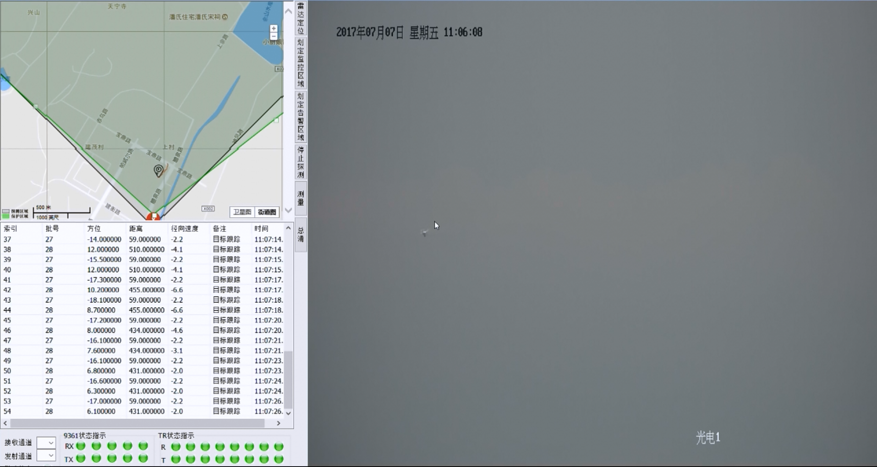This screenshot has height=467, width=877.
Task: Click the last TX status indicator light
Action: point(143,458)
